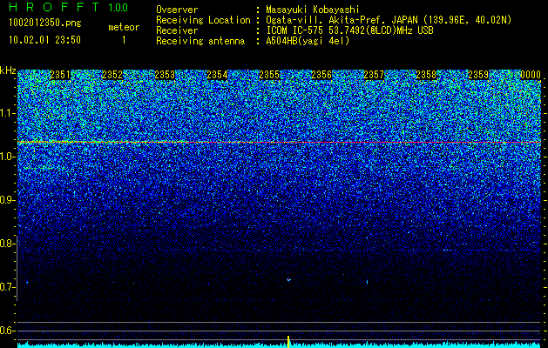Click the cyan signal level graph at bottom
This screenshot has height=348, width=548.
(279, 345)
